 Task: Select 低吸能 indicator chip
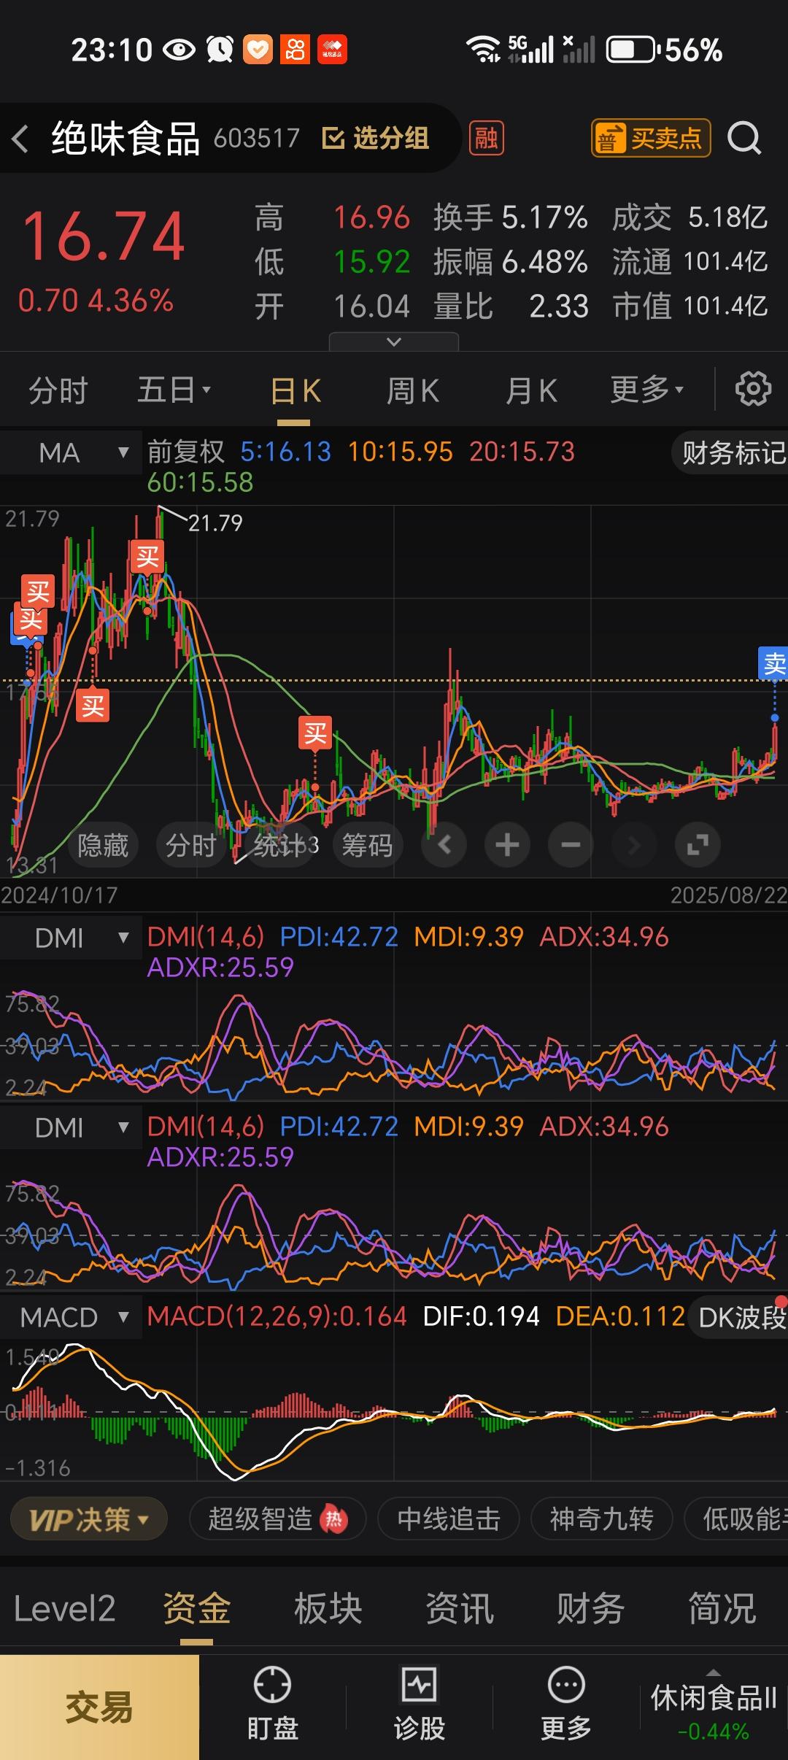tap(737, 1519)
